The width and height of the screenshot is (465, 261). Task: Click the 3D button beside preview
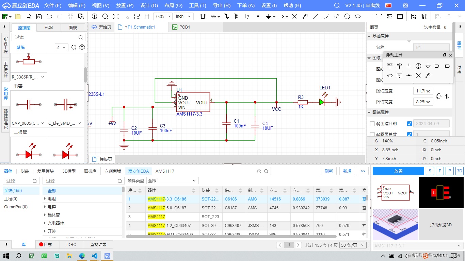point(460,171)
